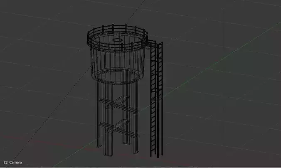Image resolution: width=281 pixels, height=168 pixels.
Task: Select the ladder wireframe object
Action: pyautogui.click(x=156, y=99)
